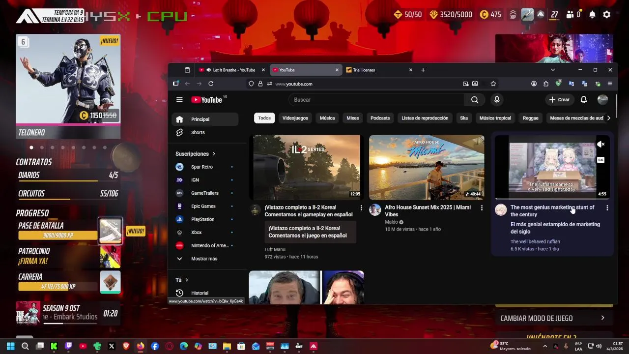
Task: Open Luft Manu channel name
Action: pyautogui.click(x=275, y=249)
